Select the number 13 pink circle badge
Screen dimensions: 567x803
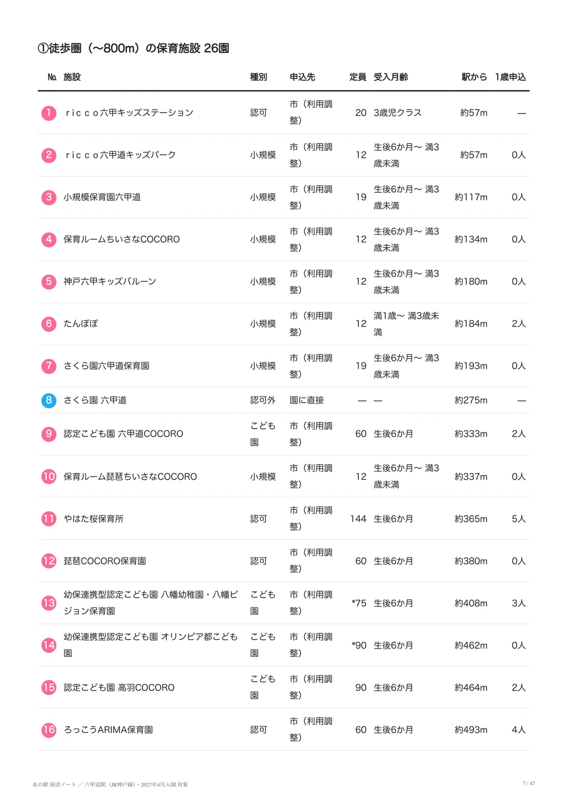point(49,603)
